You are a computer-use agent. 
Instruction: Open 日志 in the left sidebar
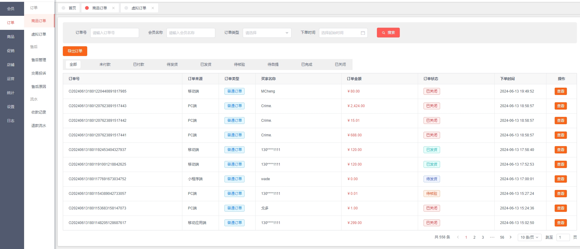(x=12, y=121)
